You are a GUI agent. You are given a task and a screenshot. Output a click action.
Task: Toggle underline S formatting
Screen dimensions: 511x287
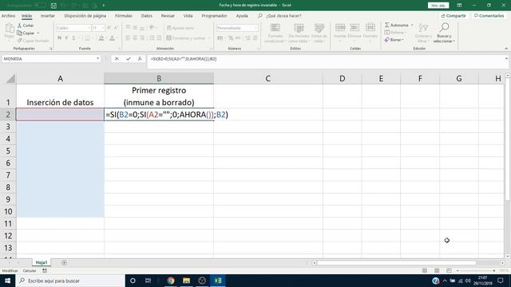point(74,38)
